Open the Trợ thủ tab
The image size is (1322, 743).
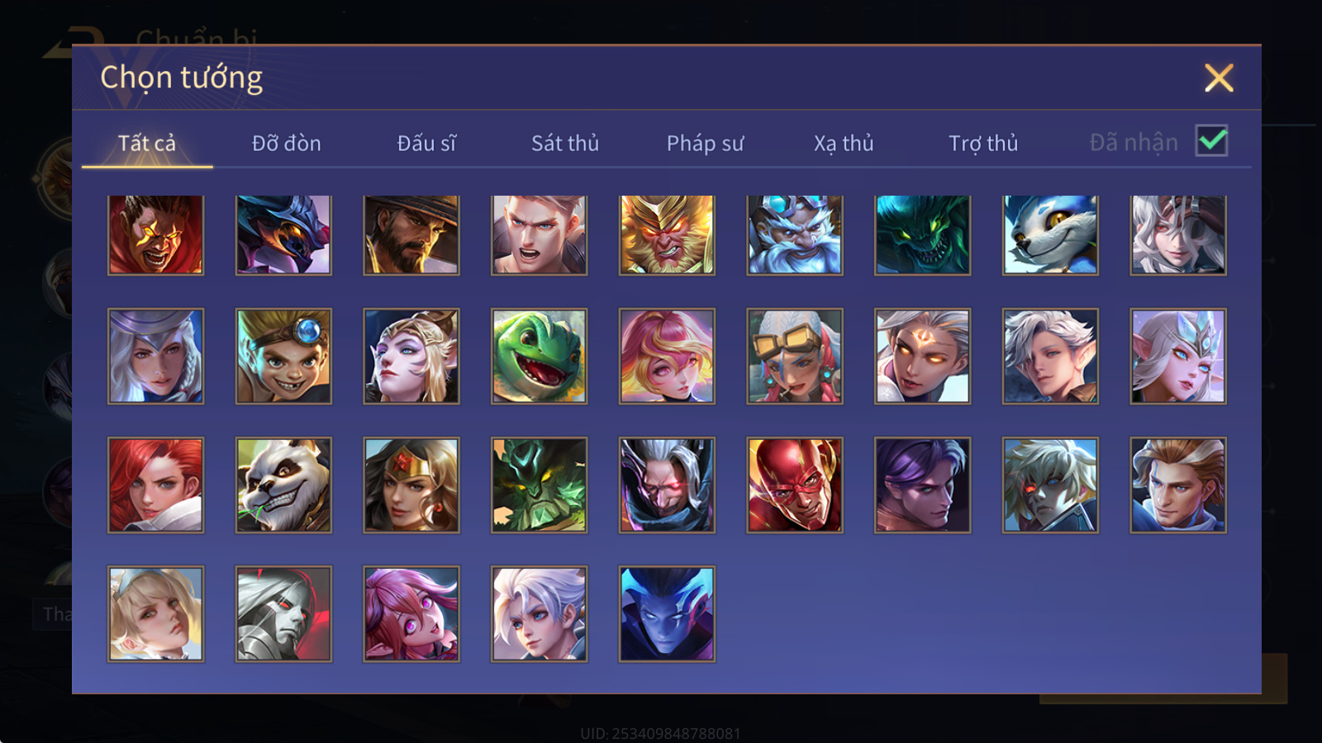click(982, 143)
